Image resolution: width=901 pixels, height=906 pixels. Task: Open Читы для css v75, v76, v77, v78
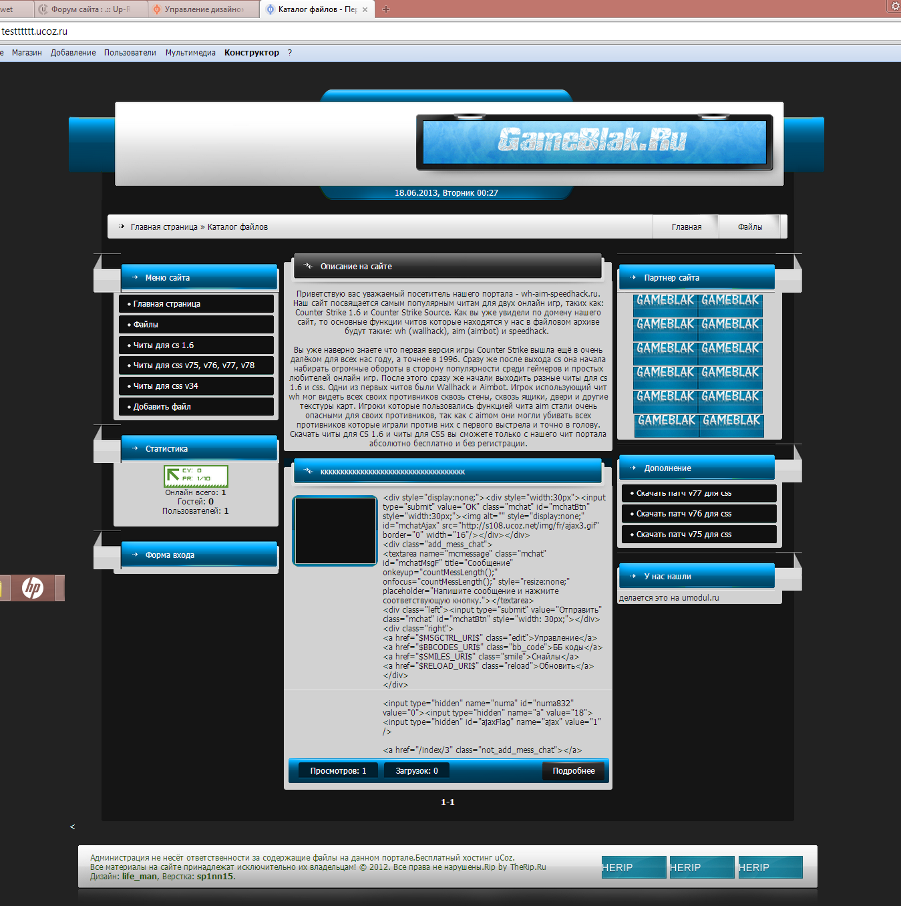click(196, 365)
